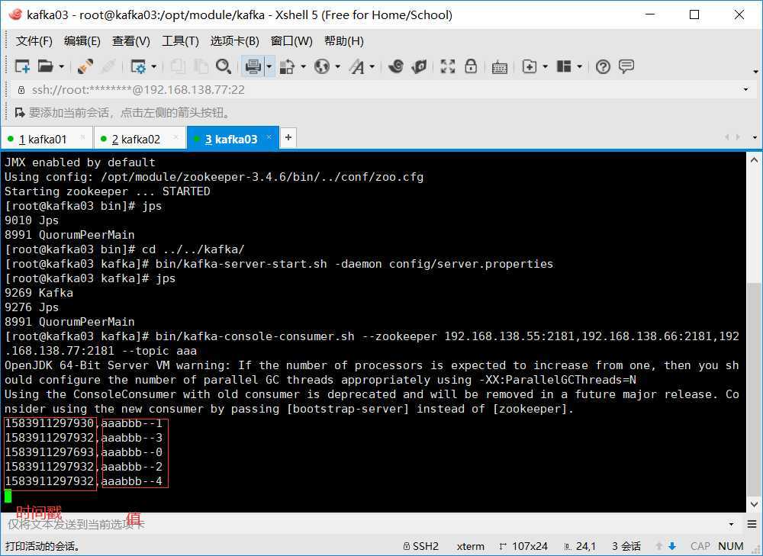
Task: Click the xterm status bar entry
Action: [x=471, y=546]
